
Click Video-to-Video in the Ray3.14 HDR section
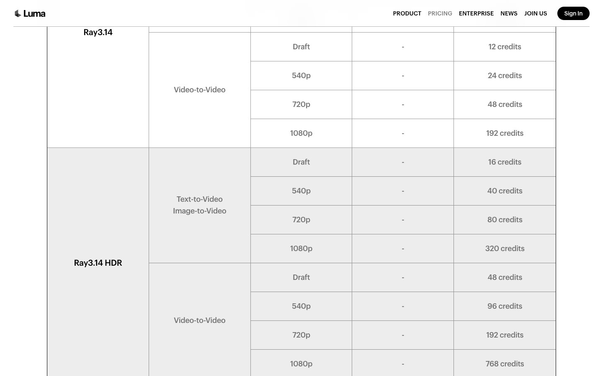[x=199, y=320]
